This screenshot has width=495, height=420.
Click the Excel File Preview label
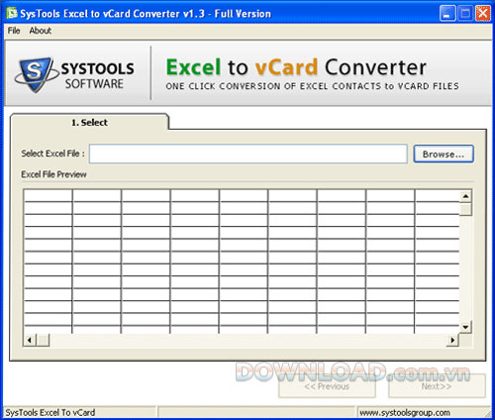tap(53, 174)
